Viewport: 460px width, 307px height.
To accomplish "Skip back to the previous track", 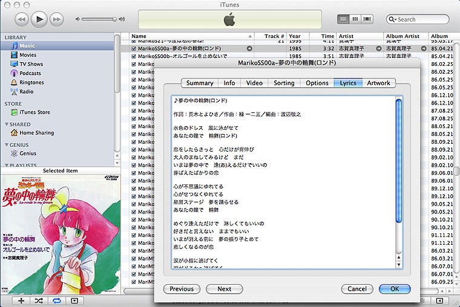I will (22, 19).
